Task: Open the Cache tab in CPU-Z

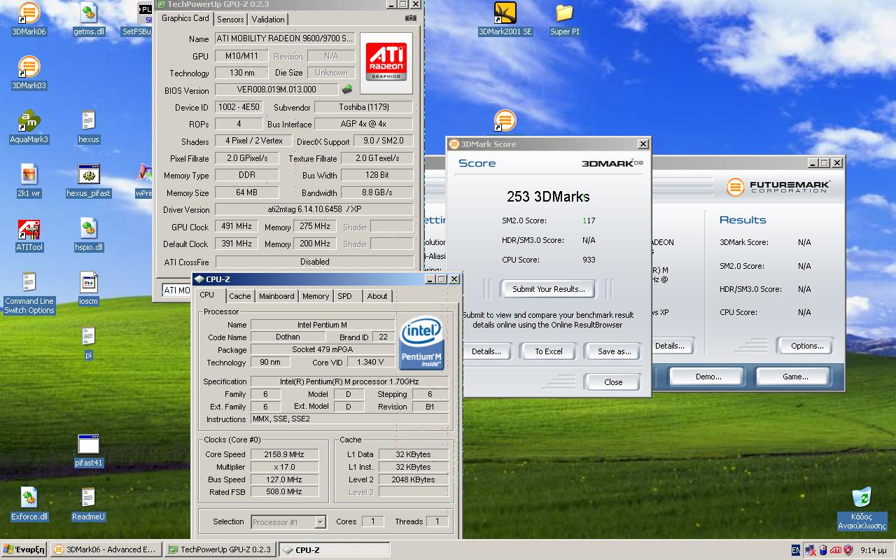Action: pos(239,296)
